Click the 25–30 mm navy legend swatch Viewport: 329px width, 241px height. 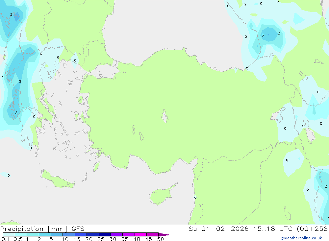tap(105, 234)
